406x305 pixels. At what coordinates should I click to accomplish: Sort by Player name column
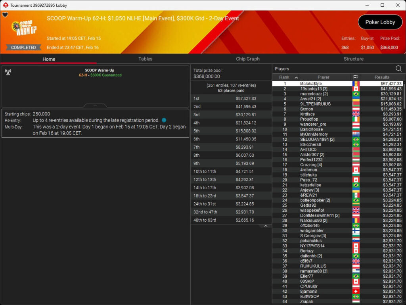point(323,77)
